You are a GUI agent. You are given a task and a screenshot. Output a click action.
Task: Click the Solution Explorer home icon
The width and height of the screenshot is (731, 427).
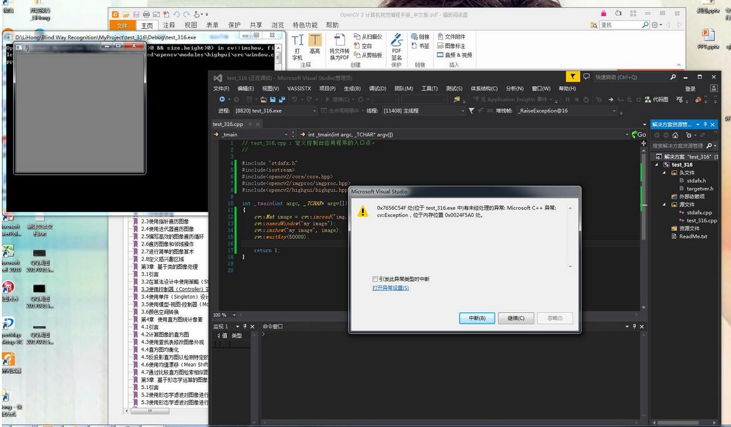(675, 135)
